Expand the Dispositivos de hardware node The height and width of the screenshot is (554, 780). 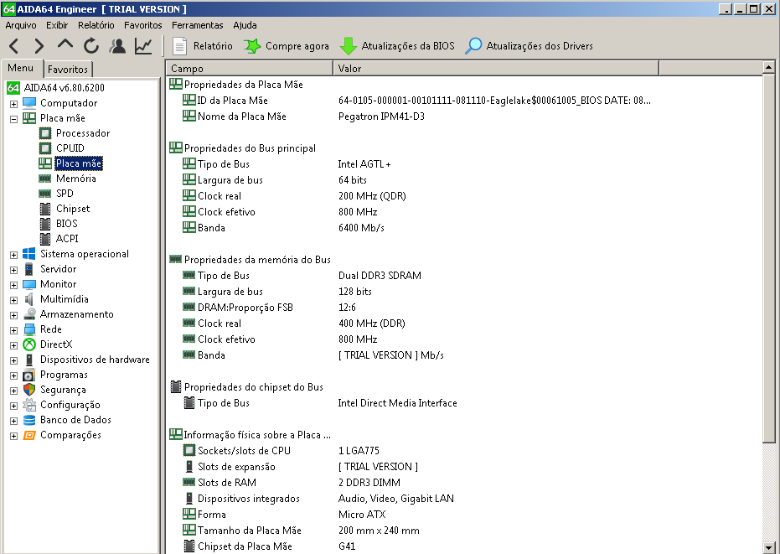(14, 360)
